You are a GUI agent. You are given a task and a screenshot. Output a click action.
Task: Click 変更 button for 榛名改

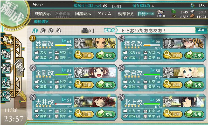[x=194, y=55]
